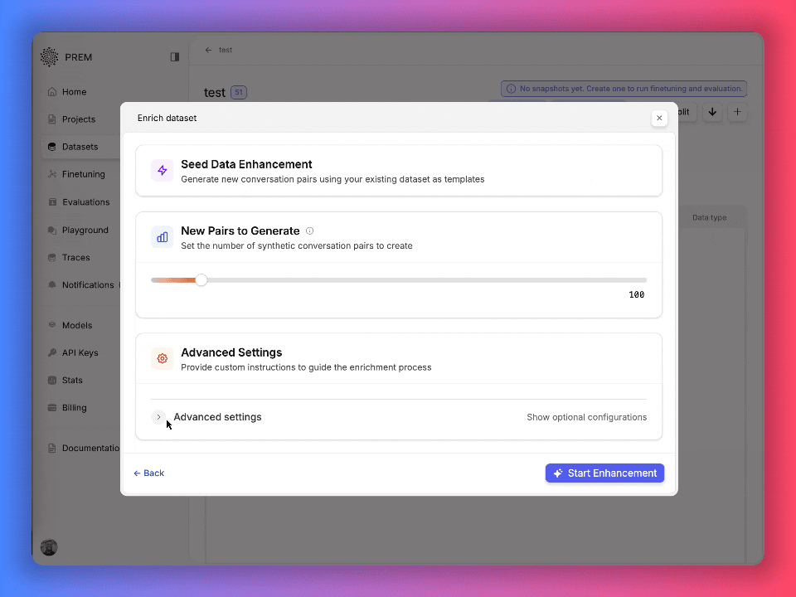The width and height of the screenshot is (796, 597).
Task: Click the 51 count badge
Action: pos(239,92)
